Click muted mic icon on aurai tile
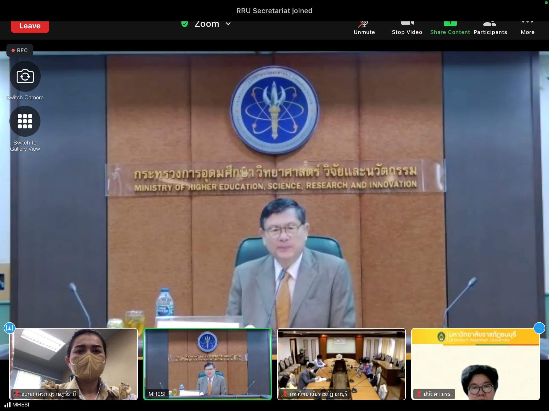 pyautogui.click(x=17, y=394)
